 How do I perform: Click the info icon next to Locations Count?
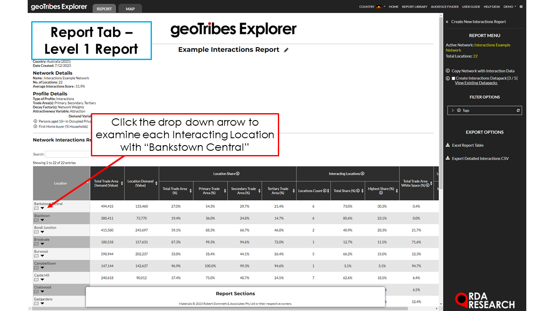point(325,190)
